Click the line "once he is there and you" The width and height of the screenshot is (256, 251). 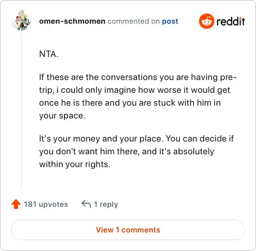click(130, 103)
